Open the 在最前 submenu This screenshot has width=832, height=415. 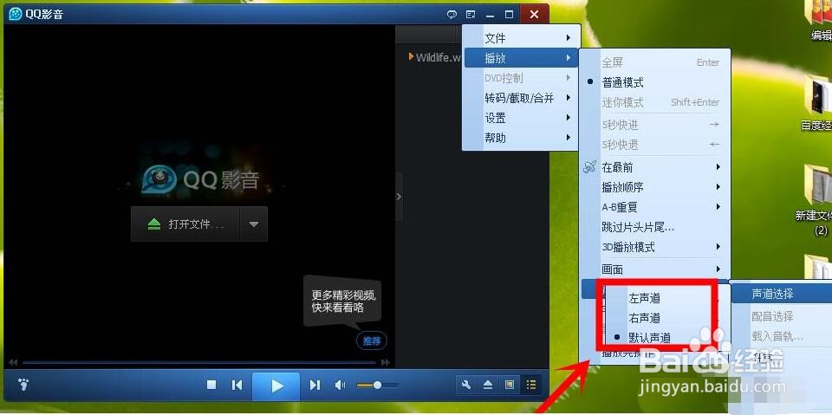point(655,167)
